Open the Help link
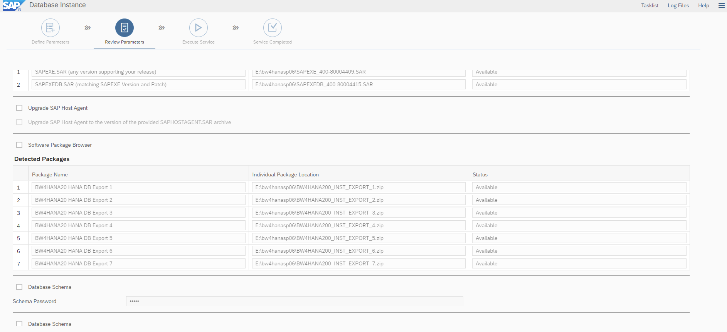Viewport: 727px width, 332px height. tap(703, 5)
